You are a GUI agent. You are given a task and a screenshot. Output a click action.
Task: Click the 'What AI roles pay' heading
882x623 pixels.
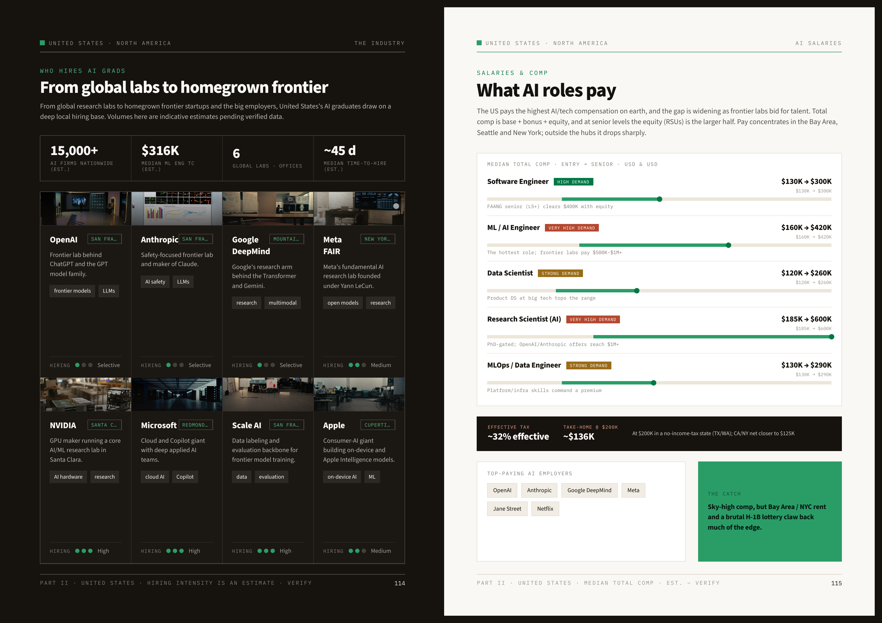click(546, 91)
